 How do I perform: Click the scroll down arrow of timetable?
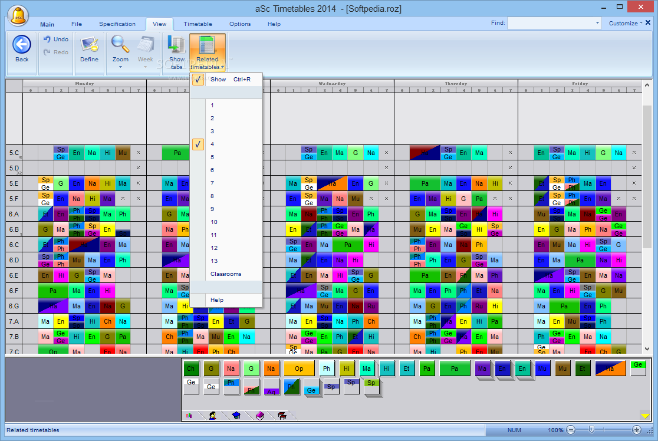(x=647, y=348)
